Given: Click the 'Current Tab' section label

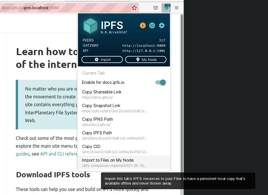Looking at the screenshot, I should [x=93, y=73].
